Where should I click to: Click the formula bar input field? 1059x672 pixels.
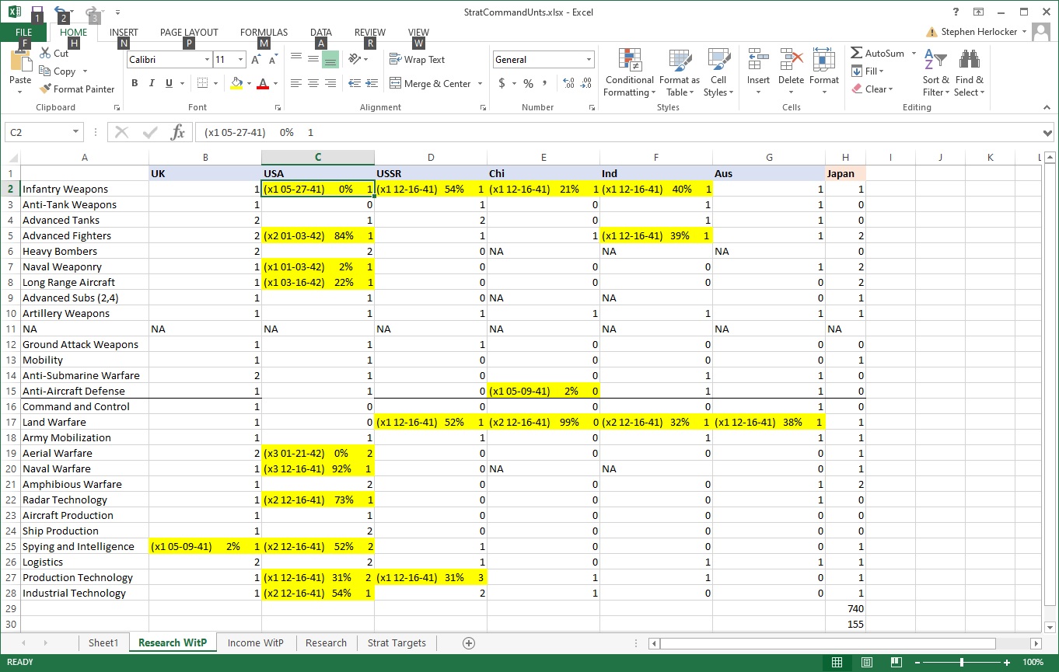pos(618,133)
